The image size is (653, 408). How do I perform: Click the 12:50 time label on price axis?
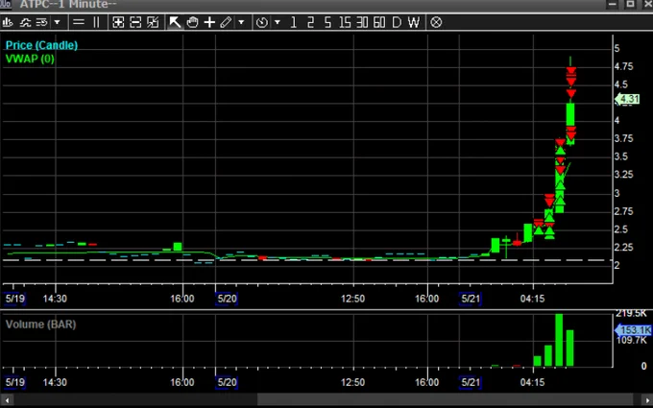click(352, 299)
